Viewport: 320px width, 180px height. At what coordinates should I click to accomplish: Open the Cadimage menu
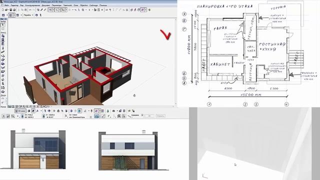click(93, 5)
